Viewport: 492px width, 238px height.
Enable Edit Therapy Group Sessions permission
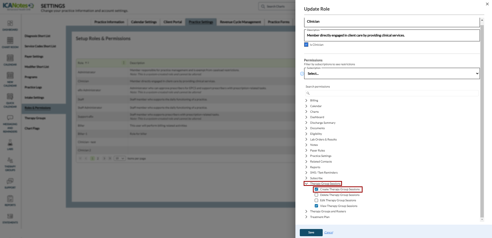[316, 200]
